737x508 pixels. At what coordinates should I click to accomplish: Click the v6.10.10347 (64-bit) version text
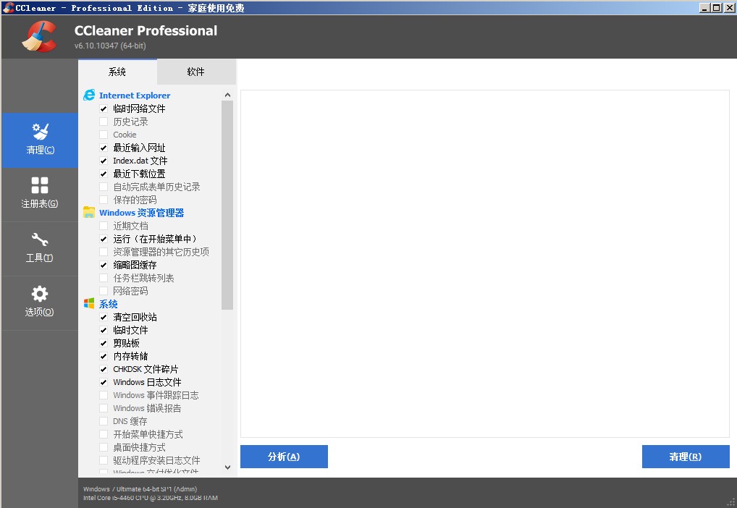click(110, 46)
